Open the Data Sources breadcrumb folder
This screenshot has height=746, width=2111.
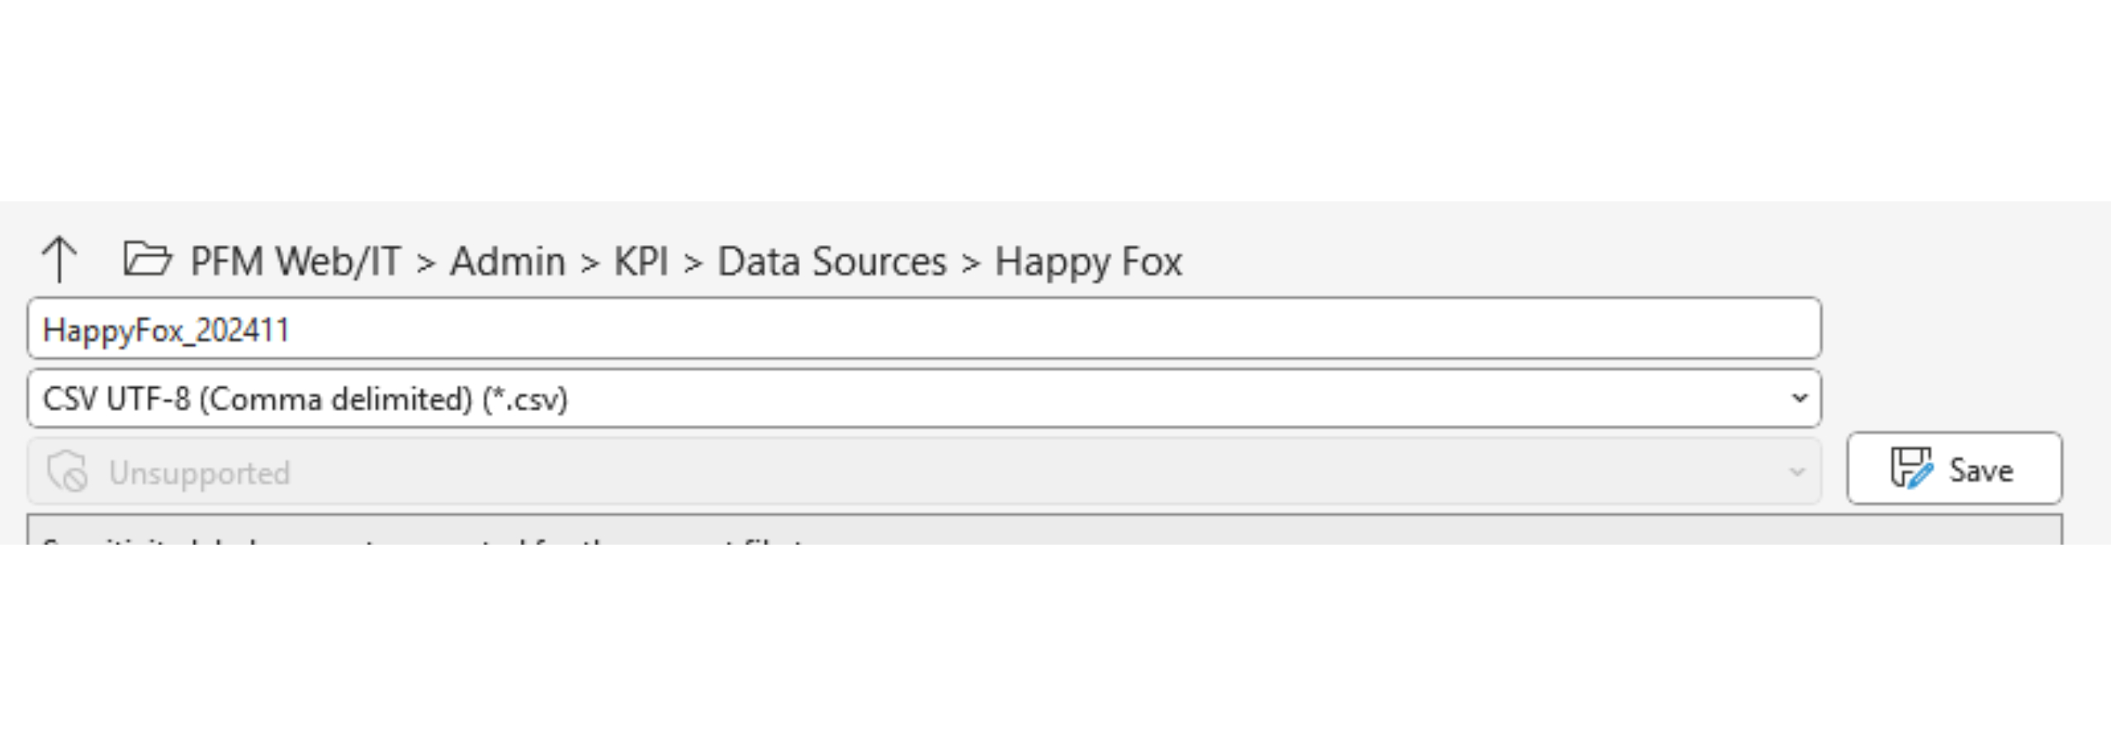[x=831, y=260]
